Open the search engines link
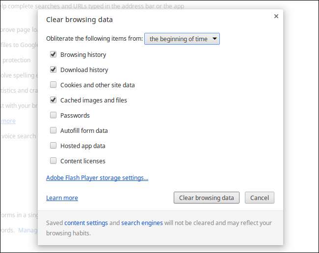 click(x=142, y=223)
